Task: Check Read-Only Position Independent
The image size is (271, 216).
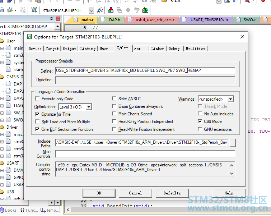Action: coord(114,121)
